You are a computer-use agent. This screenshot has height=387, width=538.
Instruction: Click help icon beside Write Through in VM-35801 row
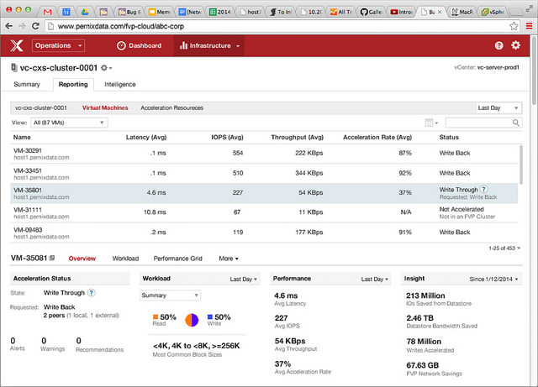[x=483, y=189]
